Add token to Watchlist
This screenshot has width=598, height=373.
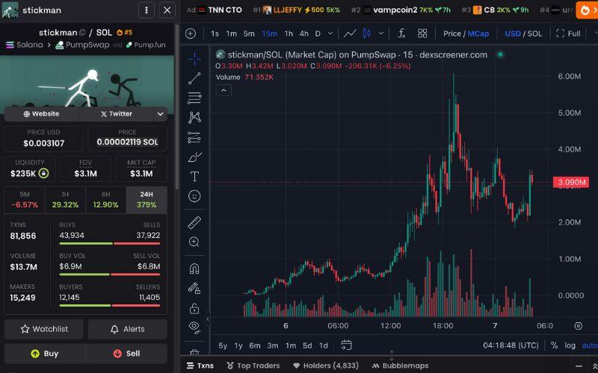coord(44,329)
